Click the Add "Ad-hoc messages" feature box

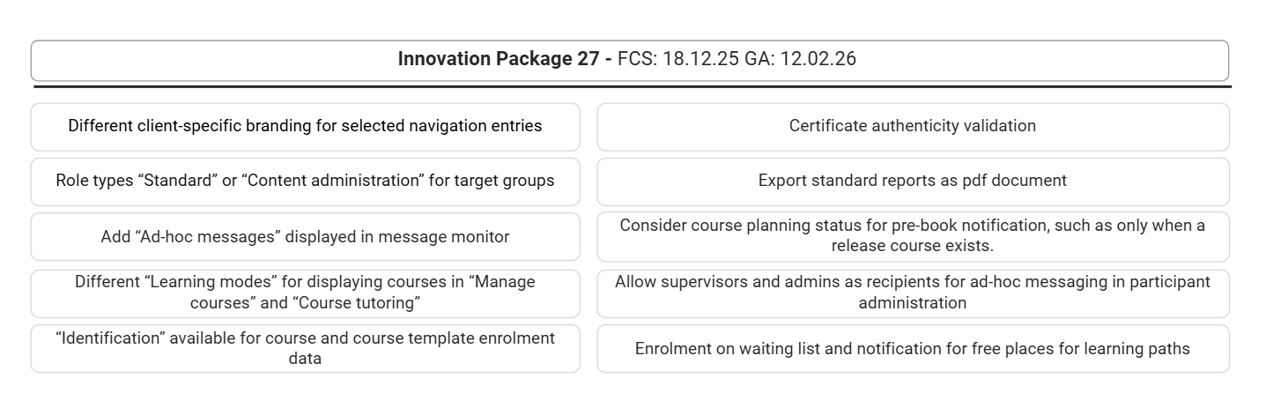tap(305, 237)
